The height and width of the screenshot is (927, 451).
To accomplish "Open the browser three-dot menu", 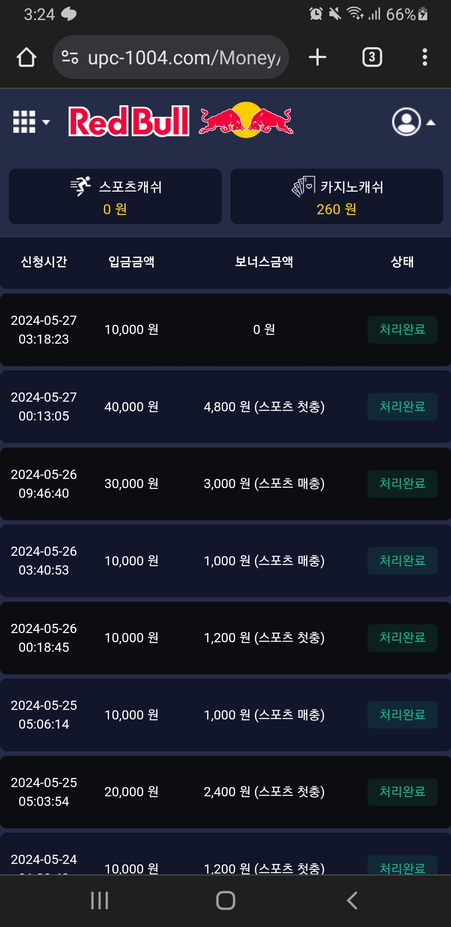I will tap(425, 57).
